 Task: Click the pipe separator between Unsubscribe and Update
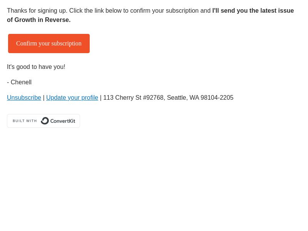click(x=44, y=98)
